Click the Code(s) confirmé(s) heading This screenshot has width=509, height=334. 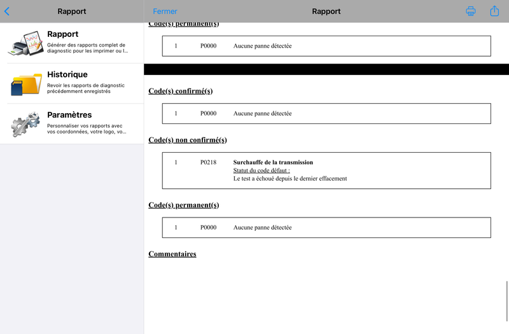pos(181,91)
